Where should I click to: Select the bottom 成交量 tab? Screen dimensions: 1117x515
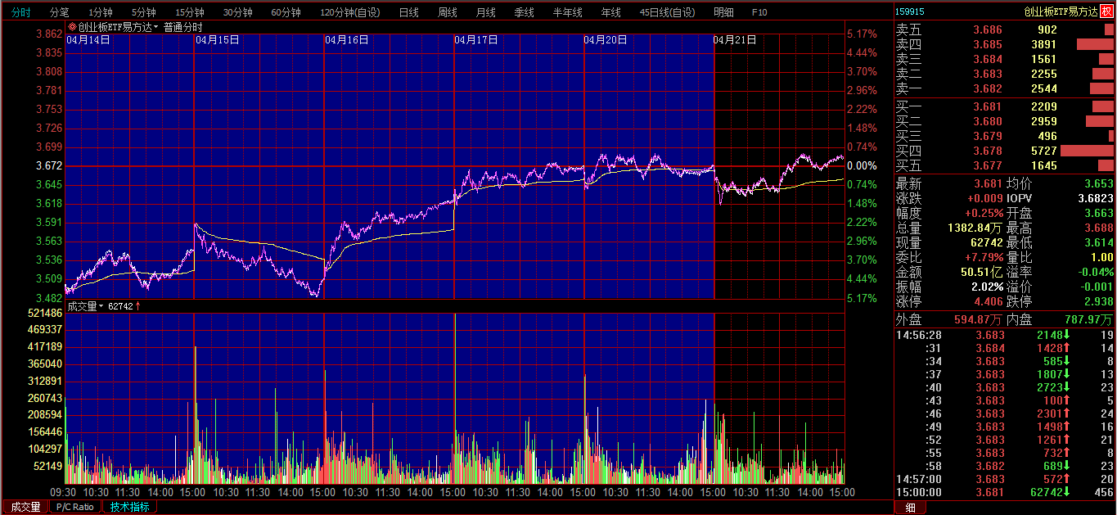(x=25, y=507)
